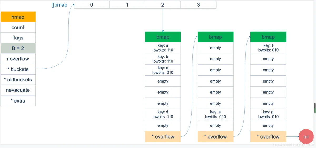Click bucket index 0 in array
316x148 pixels.
tap(92, 5)
